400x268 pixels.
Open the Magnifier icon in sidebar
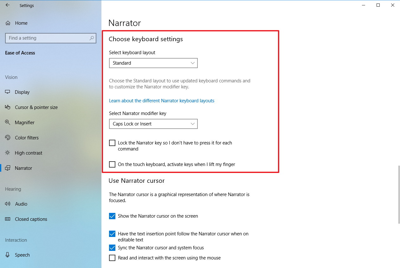click(8, 122)
